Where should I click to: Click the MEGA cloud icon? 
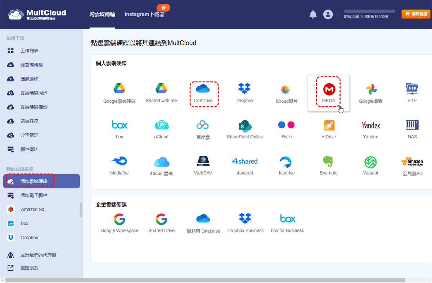329,89
